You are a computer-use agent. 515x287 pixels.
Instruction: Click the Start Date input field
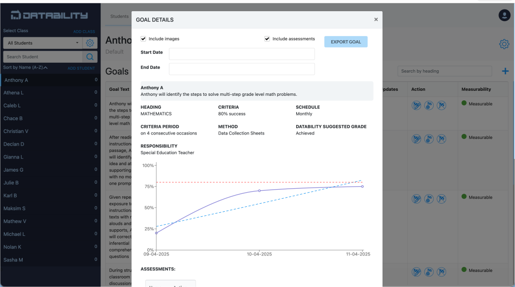click(241, 54)
